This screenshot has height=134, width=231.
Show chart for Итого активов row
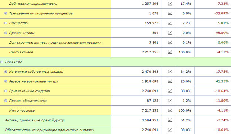pyautogui.click(x=170, y=52)
